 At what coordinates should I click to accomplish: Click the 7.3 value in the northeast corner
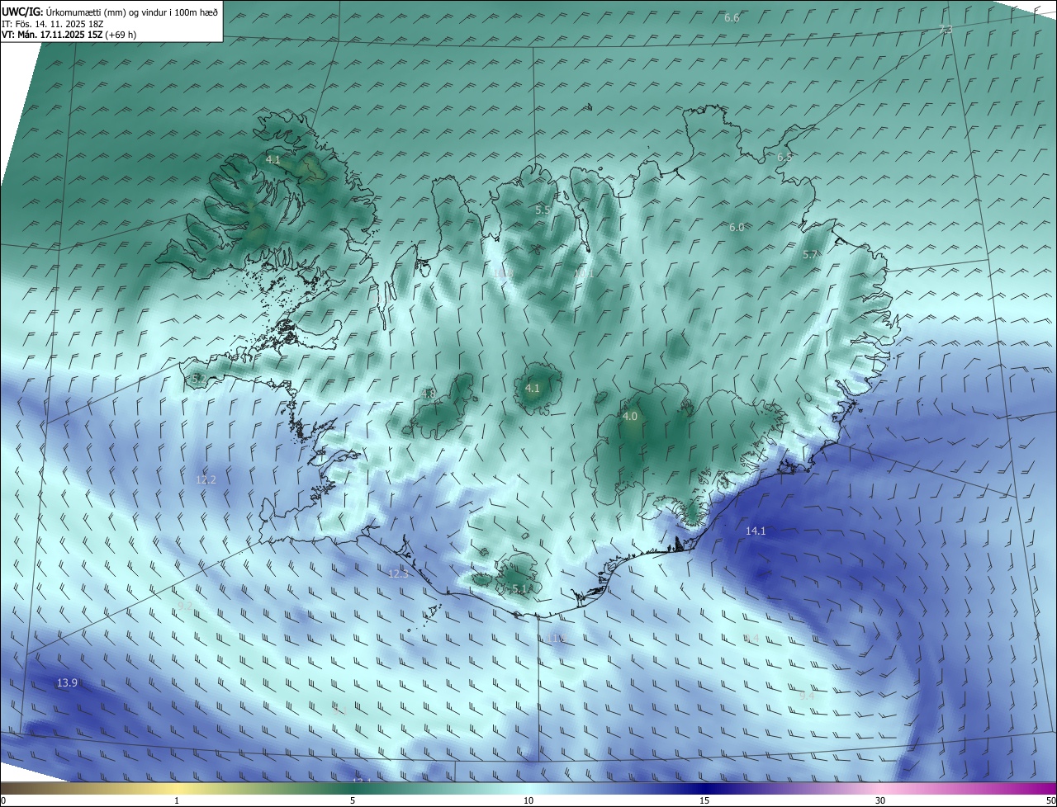(946, 30)
